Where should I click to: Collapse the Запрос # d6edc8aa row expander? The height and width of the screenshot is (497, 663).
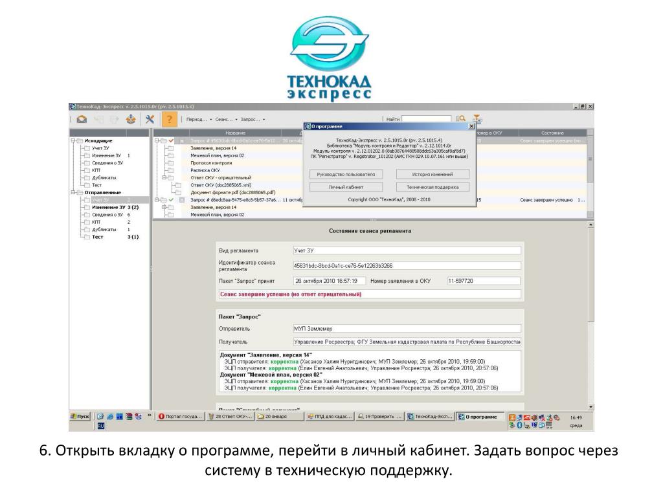[157, 200]
